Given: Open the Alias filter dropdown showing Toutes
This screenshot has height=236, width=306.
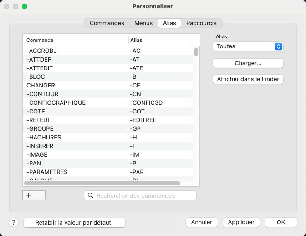Looking at the screenshot, I should click(248, 46).
